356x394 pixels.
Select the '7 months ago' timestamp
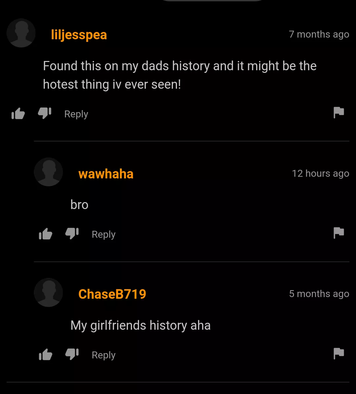click(x=319, y=34)
